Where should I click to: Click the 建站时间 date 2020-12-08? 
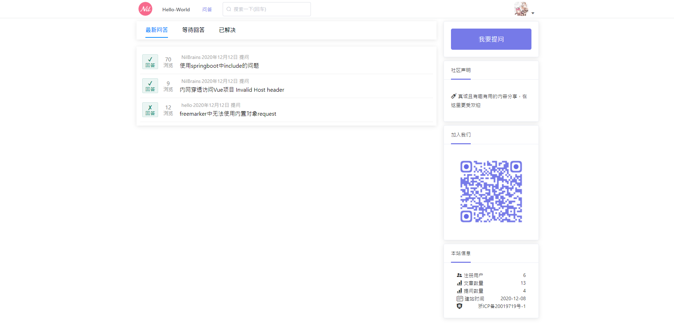pos(513,298)
